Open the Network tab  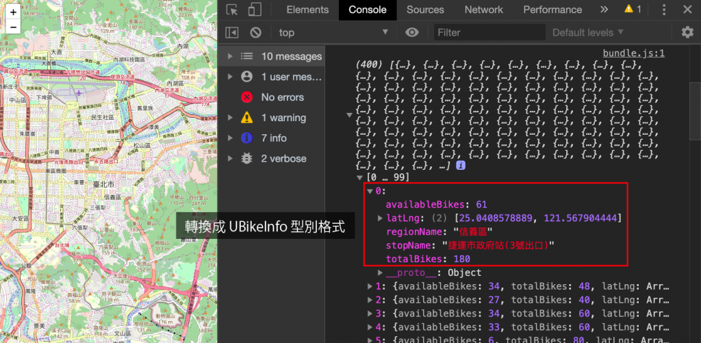(484, 10)
